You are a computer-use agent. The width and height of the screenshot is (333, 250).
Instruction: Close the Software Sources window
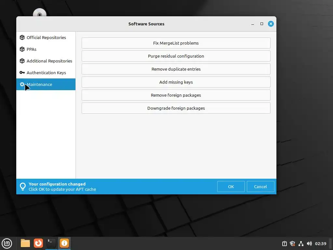coord(271,24)
